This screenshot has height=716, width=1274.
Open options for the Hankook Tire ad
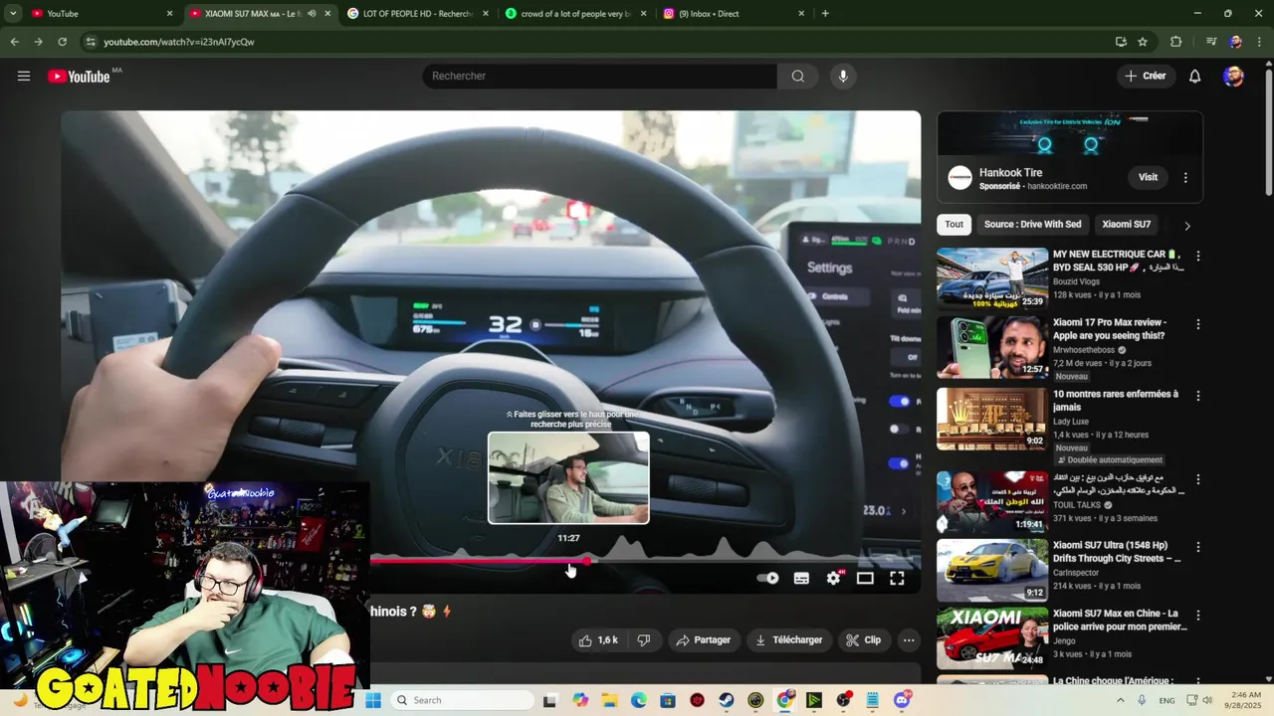[1185, 178]
